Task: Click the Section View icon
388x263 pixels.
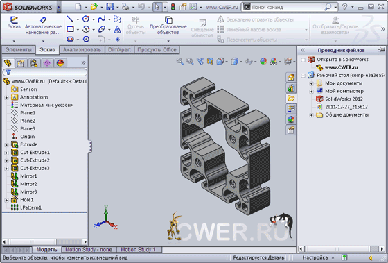Action: pyautogui.click(x=210, y=61)
